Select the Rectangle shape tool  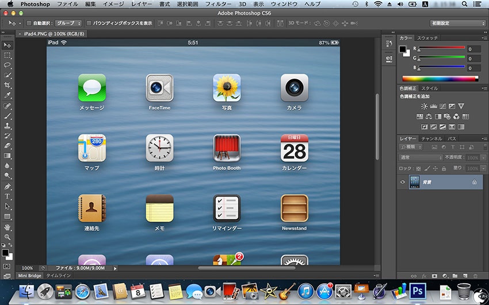click(x=7, y=217)
